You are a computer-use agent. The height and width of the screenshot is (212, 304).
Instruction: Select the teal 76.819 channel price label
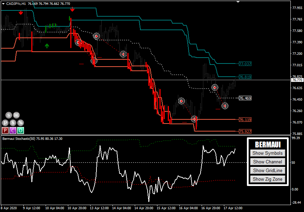245,77
